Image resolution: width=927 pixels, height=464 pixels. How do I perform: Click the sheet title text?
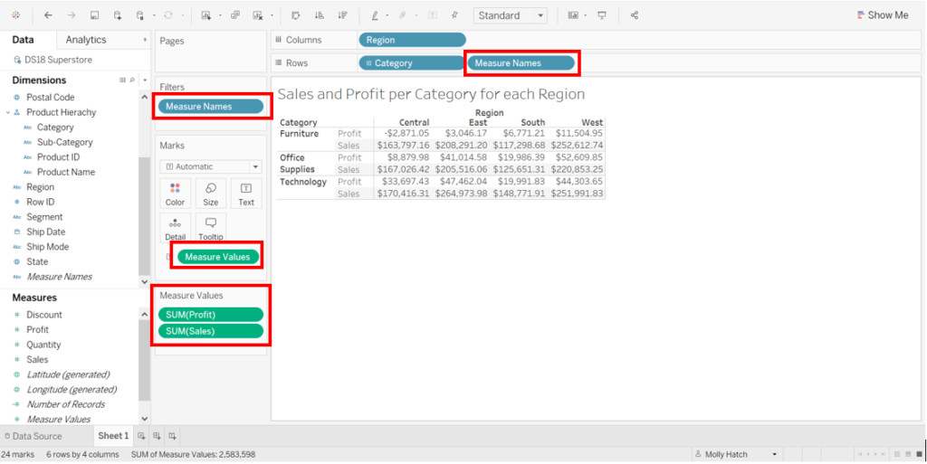[431, 94]
